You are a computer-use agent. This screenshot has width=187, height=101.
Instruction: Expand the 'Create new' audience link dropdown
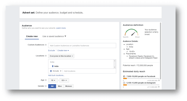click(63, 50)
